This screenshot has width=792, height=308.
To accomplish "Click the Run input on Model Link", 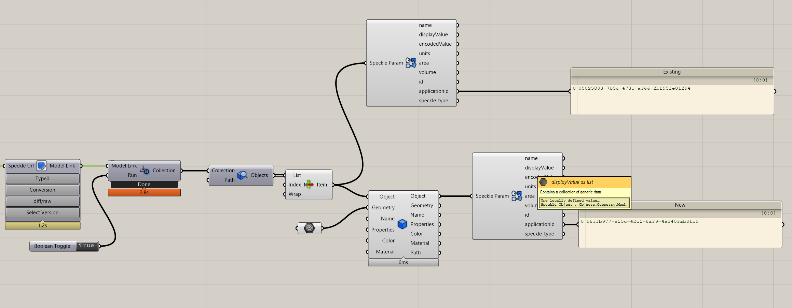I will click(x=132, y=175).
